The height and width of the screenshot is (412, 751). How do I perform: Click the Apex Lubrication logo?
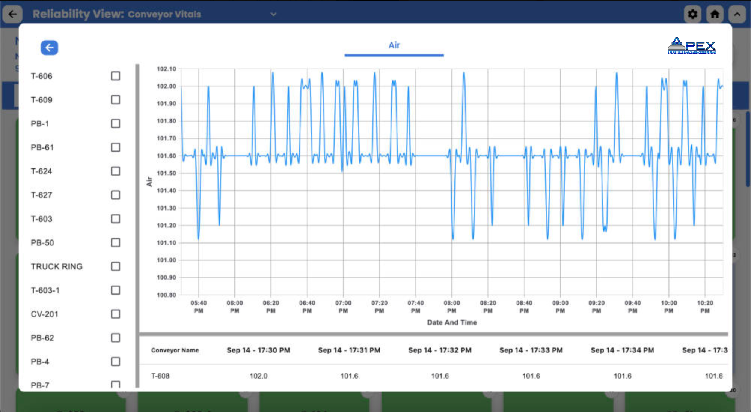pos(691,46)
